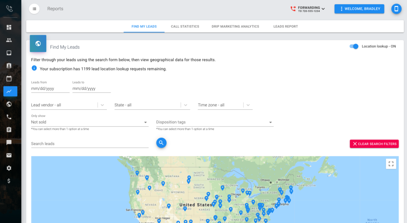Open the dollar billing icon in the sidebar
The width and height of the screenshot is (407, 223).
point(9,181)
